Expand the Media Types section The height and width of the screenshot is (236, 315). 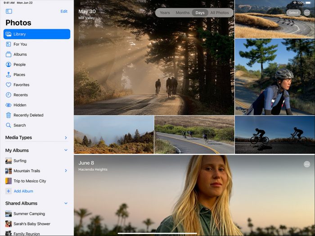[x=66, y=138]
